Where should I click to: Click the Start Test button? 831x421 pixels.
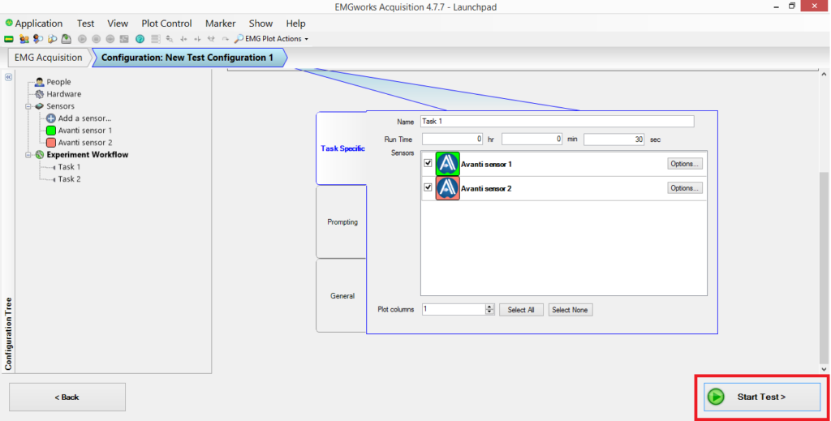[x=761, y=397]
